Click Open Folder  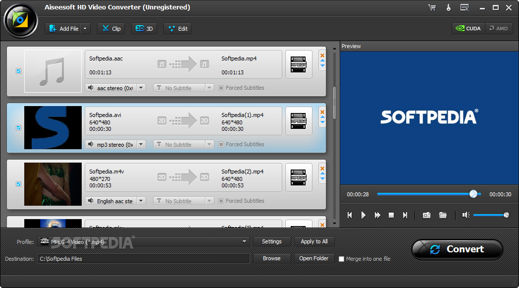pyautogui.click(x=314, y=258)
